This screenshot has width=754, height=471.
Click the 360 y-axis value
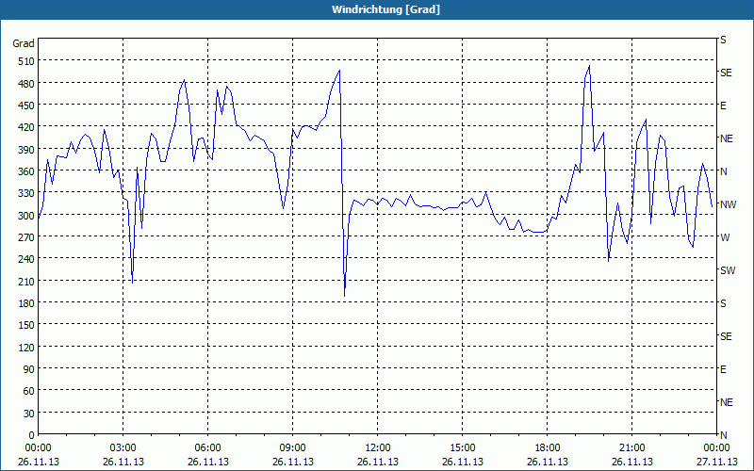coord(27,171)
